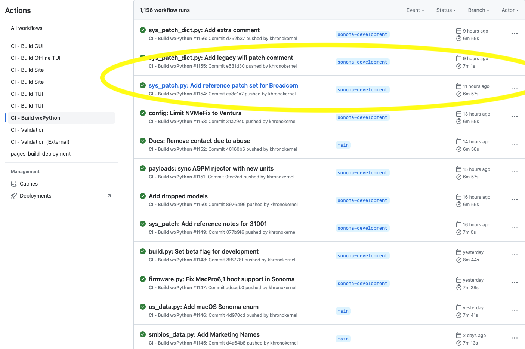Click "#1146: Commit 4d970cd pushed by khronokernel" text

tap(245, 315)
